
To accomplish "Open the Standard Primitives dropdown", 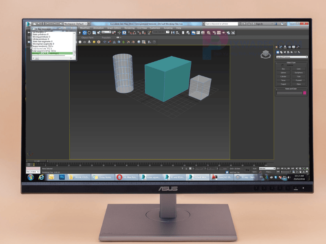I will pyautogui.click(x=292, y=57).
